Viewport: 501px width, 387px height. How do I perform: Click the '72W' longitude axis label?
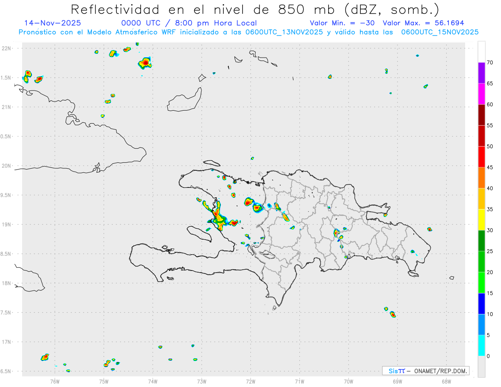pyautogui.click(x=250, y=381)
